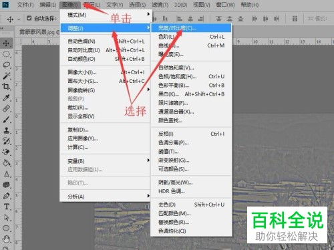The height and width of the screenshot is (250, 334).
Task: Open the 窗口(W) menu
Action: (x=225, y=5)
